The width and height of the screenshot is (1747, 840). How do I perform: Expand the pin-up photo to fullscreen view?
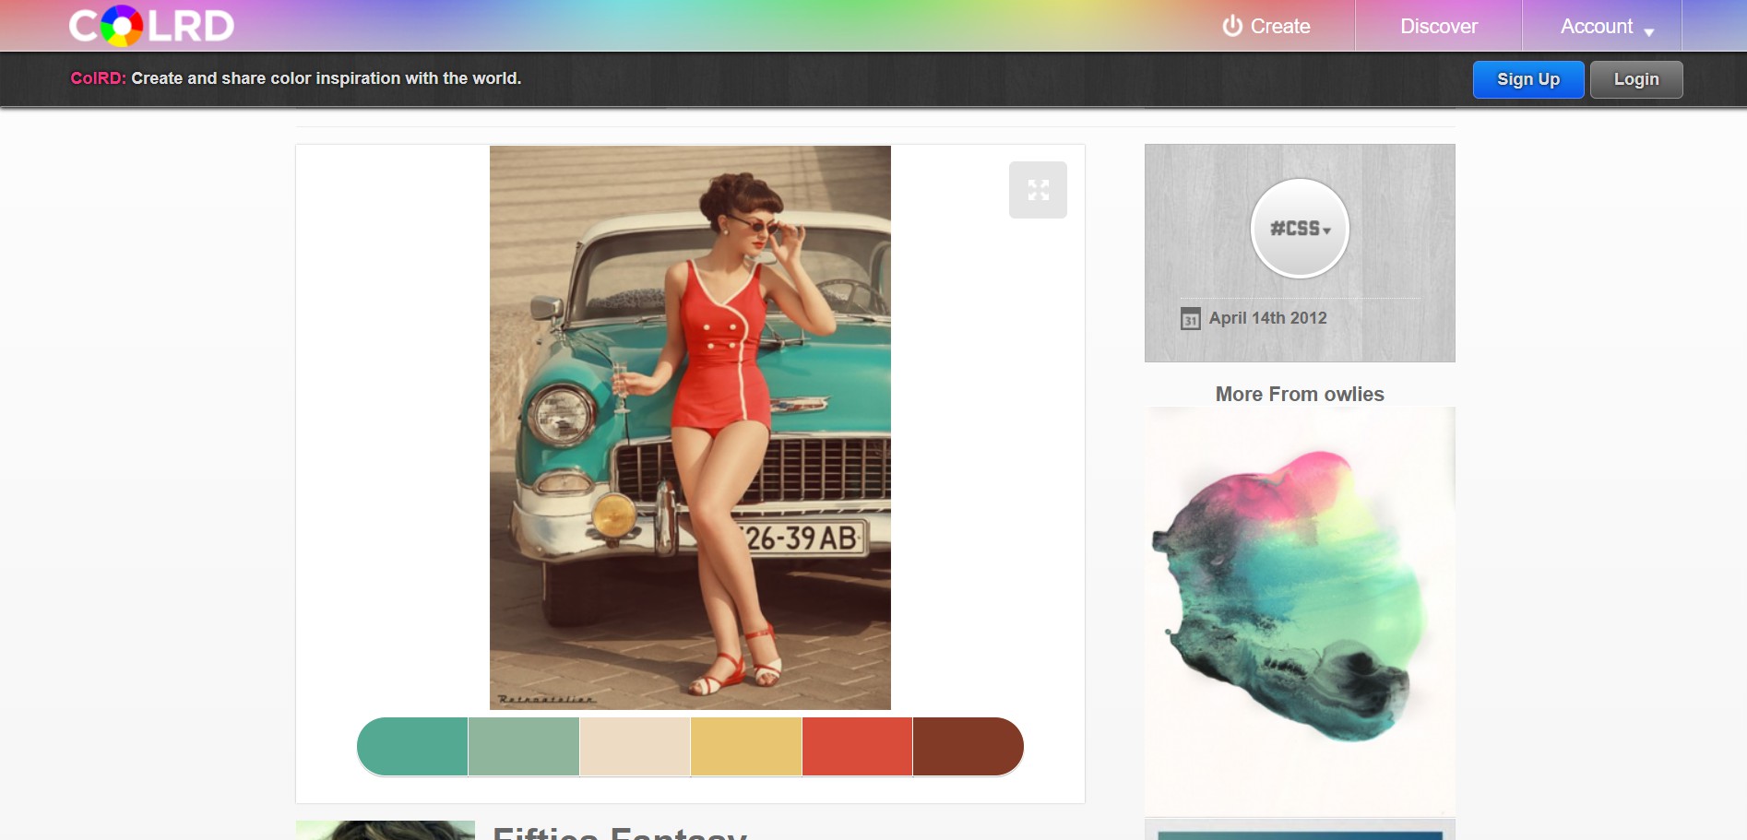tap(1039, 189)
